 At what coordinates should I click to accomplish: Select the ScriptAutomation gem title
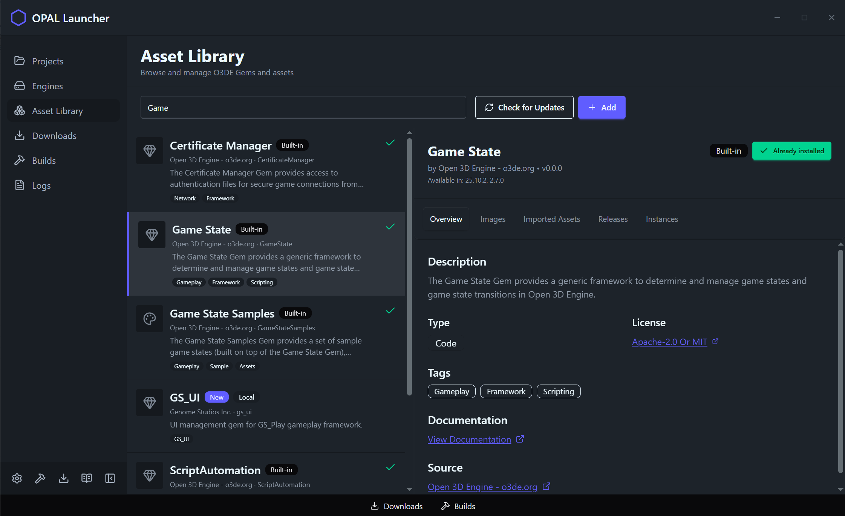[215, 470]
